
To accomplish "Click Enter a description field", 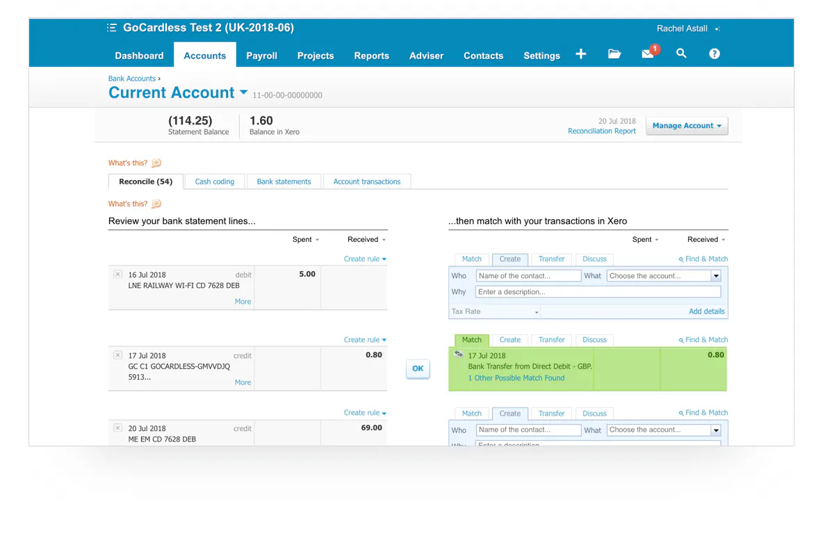I will click(x=598, y=292).
